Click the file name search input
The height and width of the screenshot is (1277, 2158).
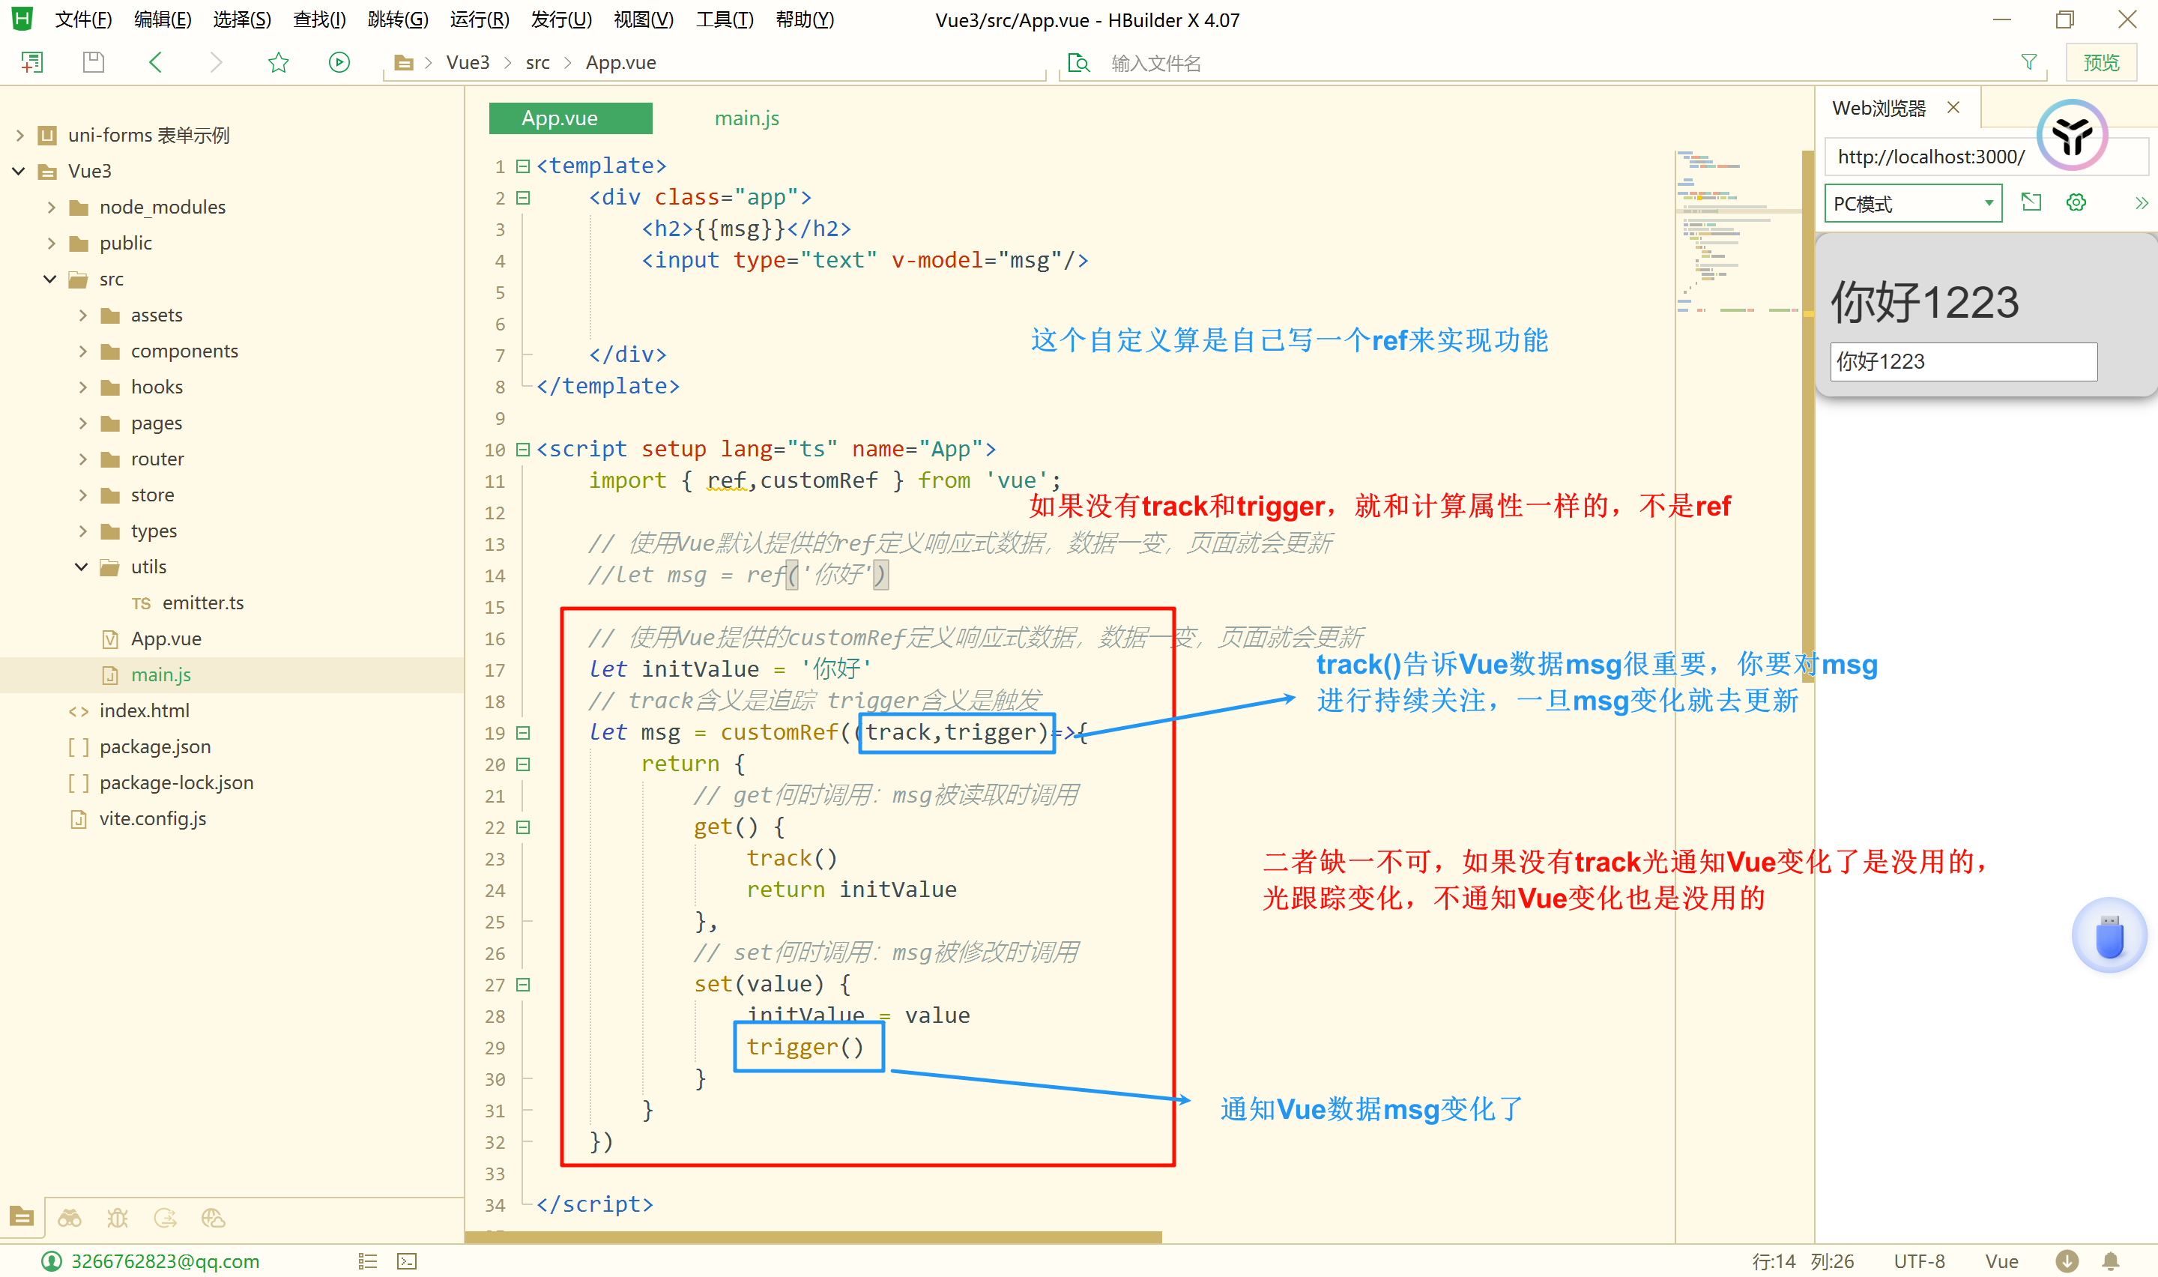click(x=1462, y=63)
